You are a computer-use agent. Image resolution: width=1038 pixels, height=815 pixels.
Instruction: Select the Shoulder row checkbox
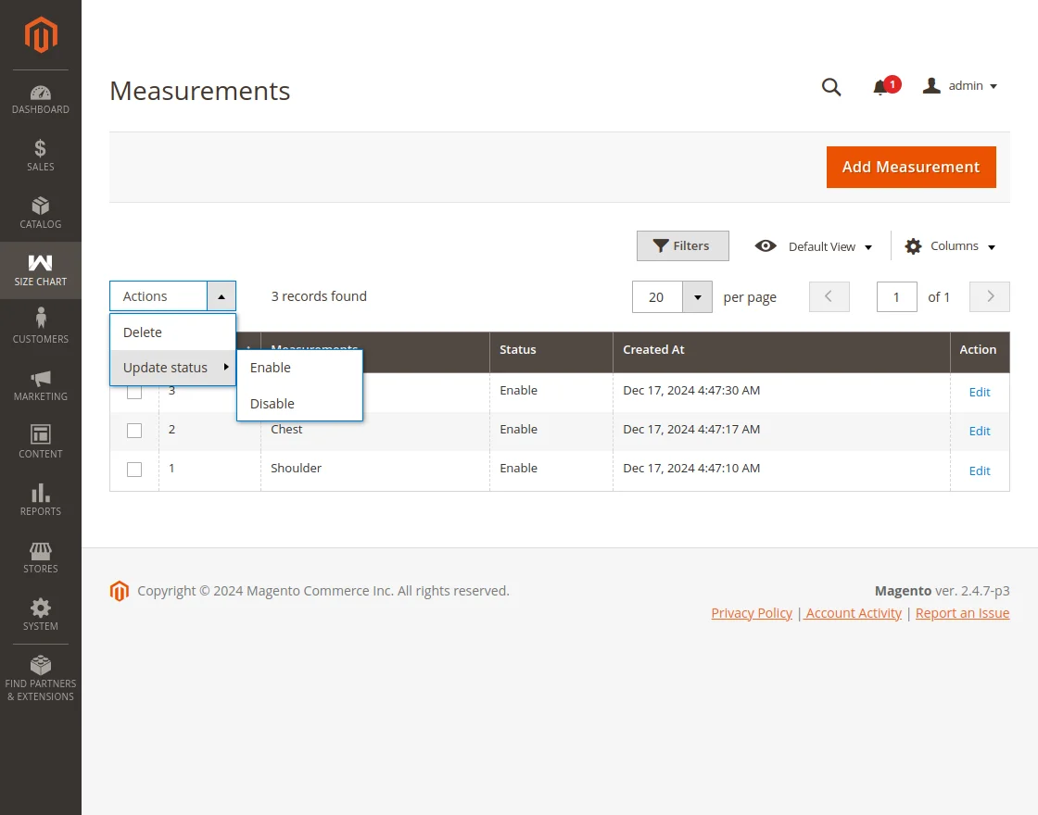coord(134,470)
